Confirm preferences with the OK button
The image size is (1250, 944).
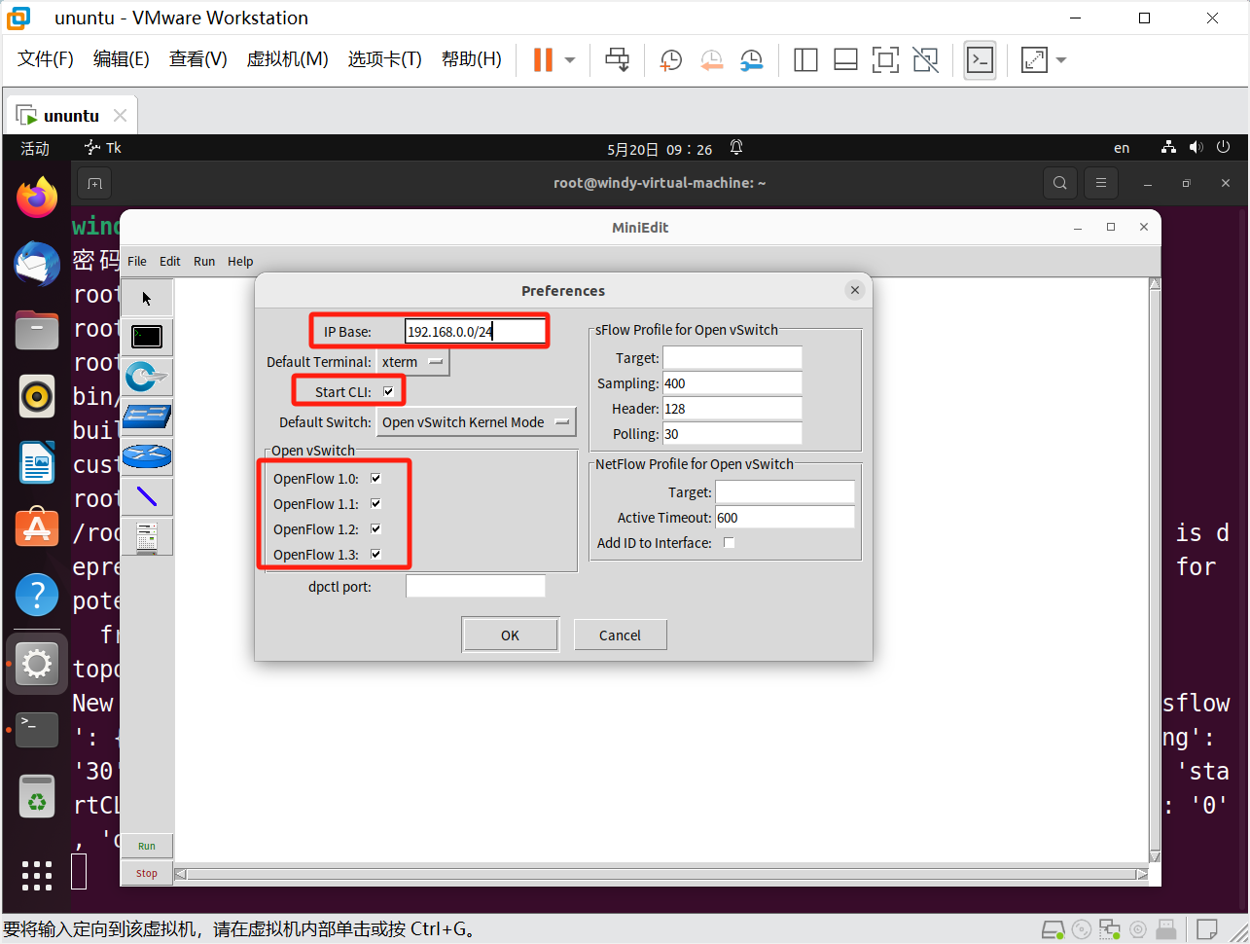[x=510, y=634]
